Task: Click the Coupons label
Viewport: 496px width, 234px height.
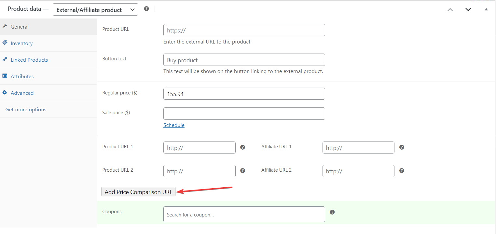Action: click(x=112, y=212)
